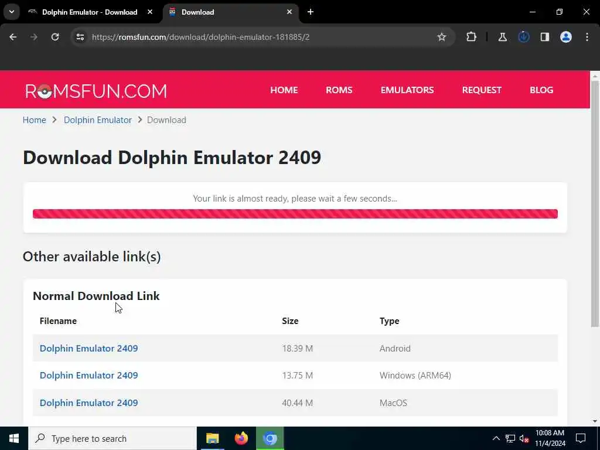Open HOME in the site navigation
Viewport: 600px width, 450px height.
284,90
